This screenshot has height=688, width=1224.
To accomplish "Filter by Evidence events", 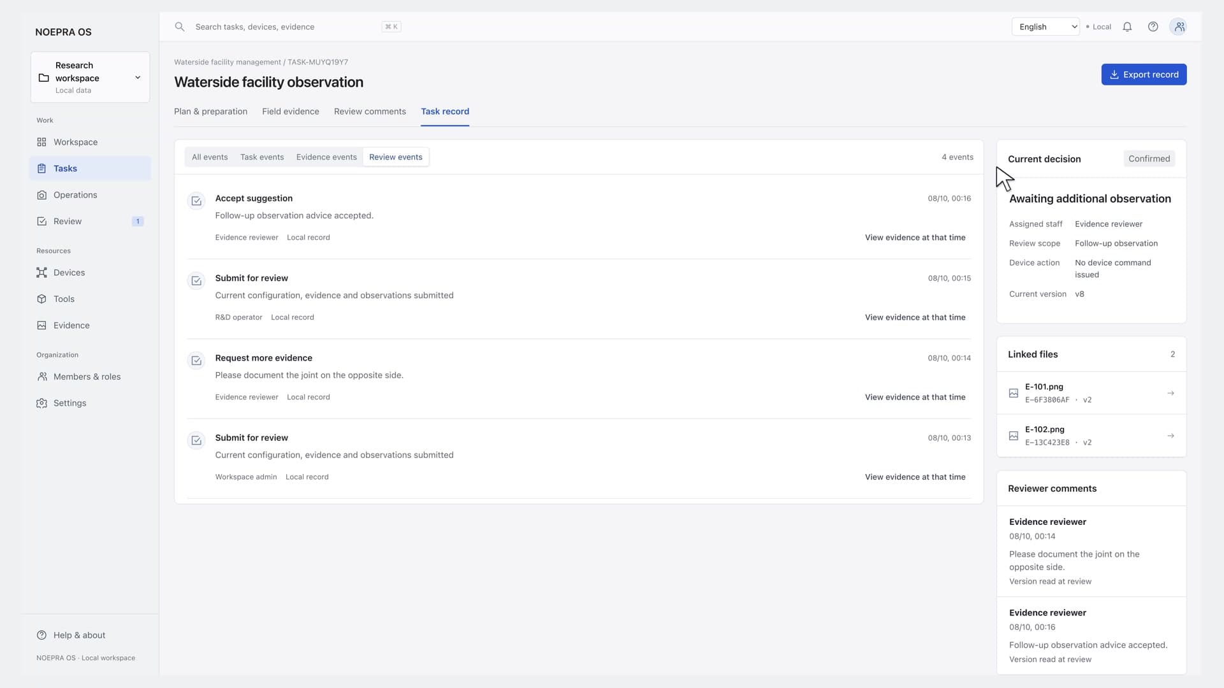I will click(326, 157).
